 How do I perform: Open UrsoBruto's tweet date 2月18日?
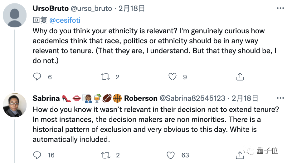(132, 9)
